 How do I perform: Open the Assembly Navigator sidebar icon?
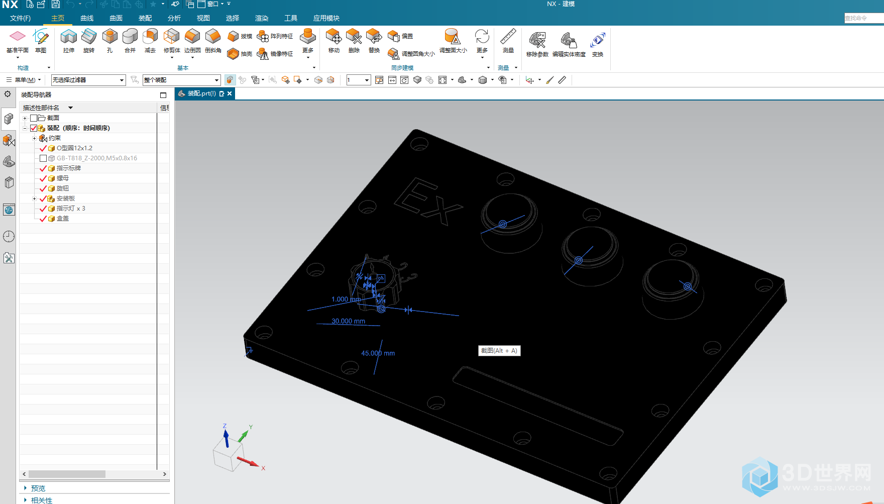pyautogui.click(x=9, y=119)
